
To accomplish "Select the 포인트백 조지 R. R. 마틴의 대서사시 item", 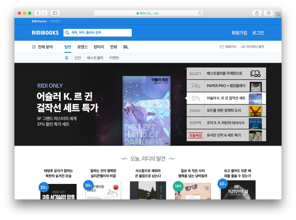I will [x=226, y=123].
